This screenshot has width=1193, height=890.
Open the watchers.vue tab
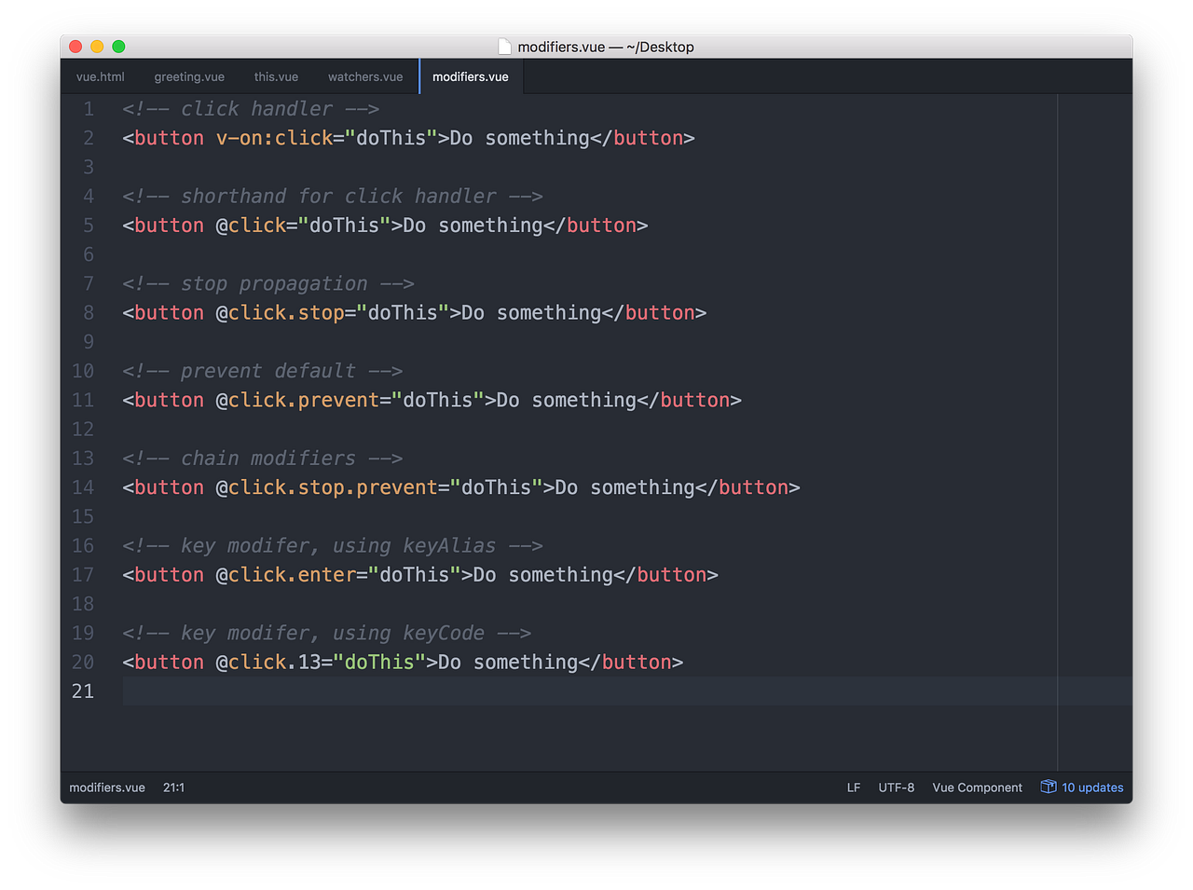(364, 76)
